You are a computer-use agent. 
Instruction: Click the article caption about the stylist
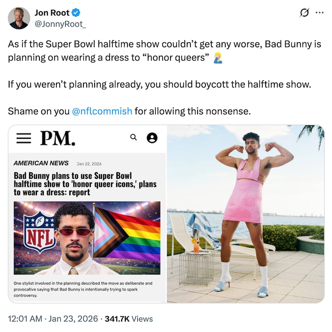pyautogui.click(x=83, y=289)
